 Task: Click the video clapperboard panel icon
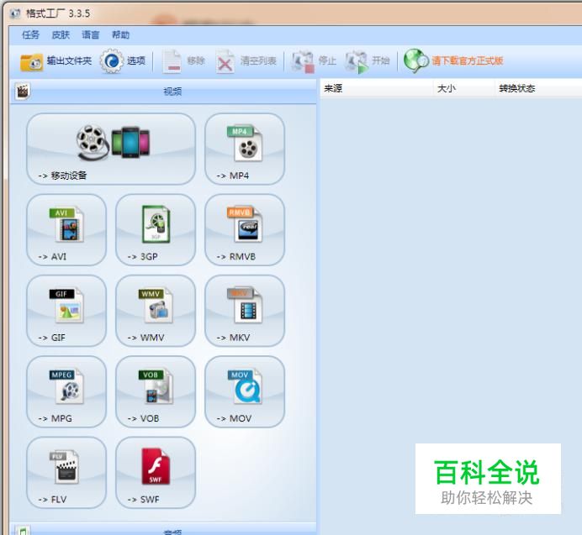22,92
